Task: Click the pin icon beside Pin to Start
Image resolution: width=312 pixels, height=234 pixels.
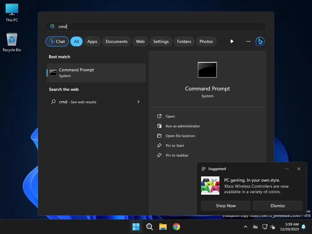Action: [x=159, y=145]
